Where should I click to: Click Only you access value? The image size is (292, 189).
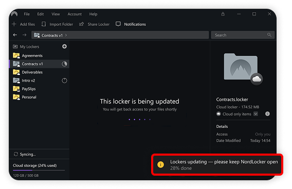(x=263, y=134)
